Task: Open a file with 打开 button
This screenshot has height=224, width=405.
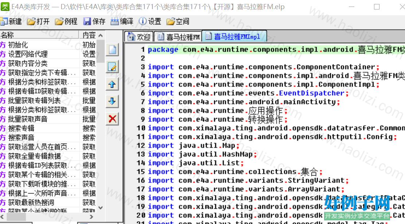Action: tap(38, 21)
